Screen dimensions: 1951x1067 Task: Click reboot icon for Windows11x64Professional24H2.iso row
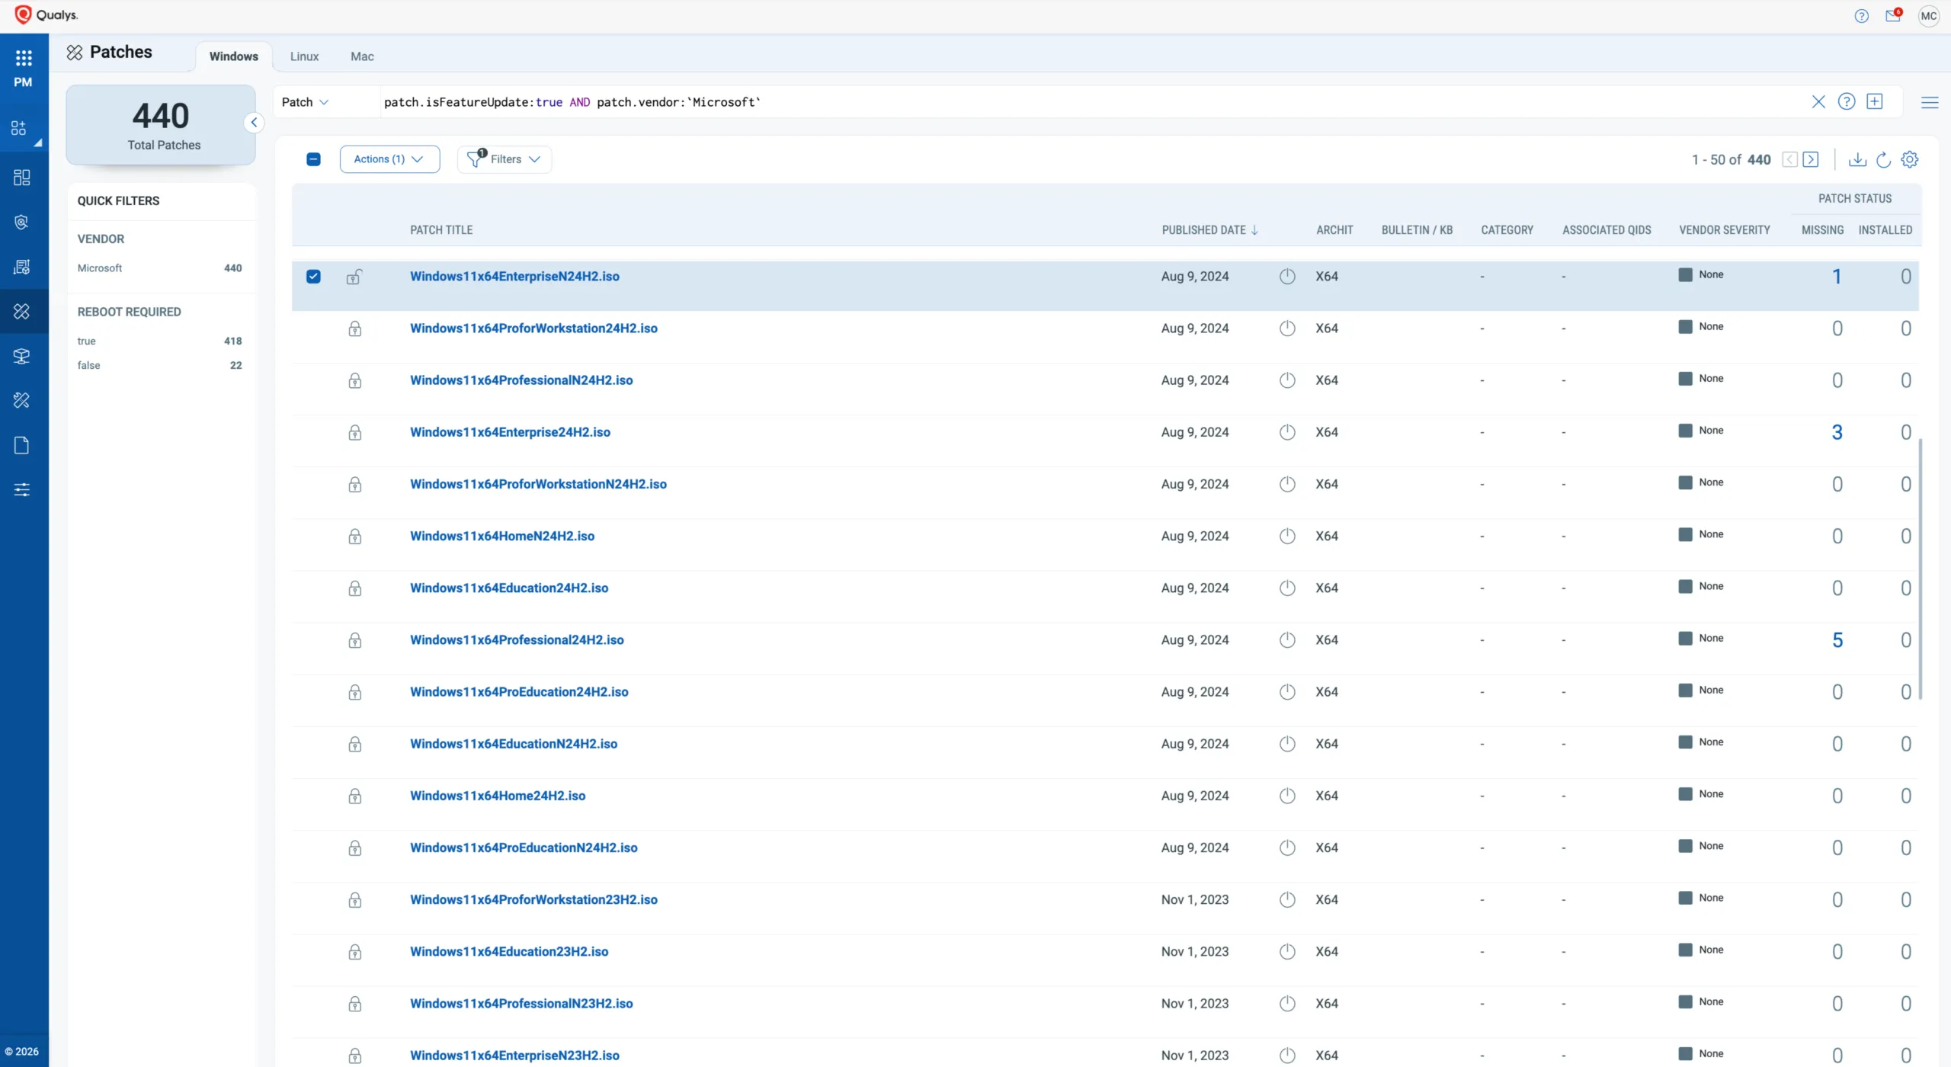point(1287,640)
